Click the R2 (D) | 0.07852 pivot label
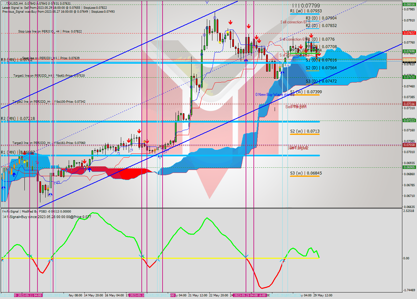The width and height of the screenshot is (417, 299). [321, 25]
